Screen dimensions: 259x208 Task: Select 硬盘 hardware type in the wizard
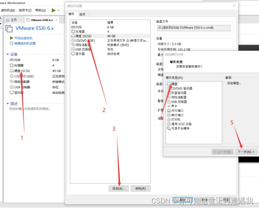[172, 84]
